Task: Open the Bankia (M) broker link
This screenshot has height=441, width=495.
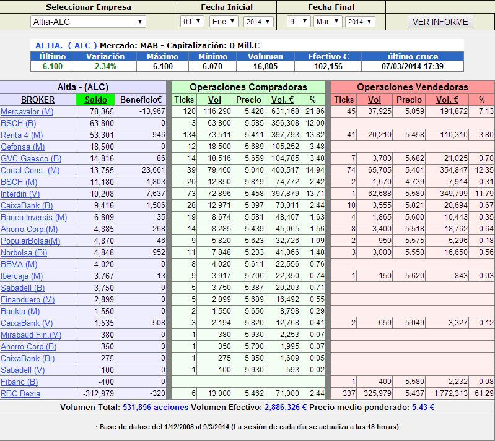Action: (x=20, y=312)
